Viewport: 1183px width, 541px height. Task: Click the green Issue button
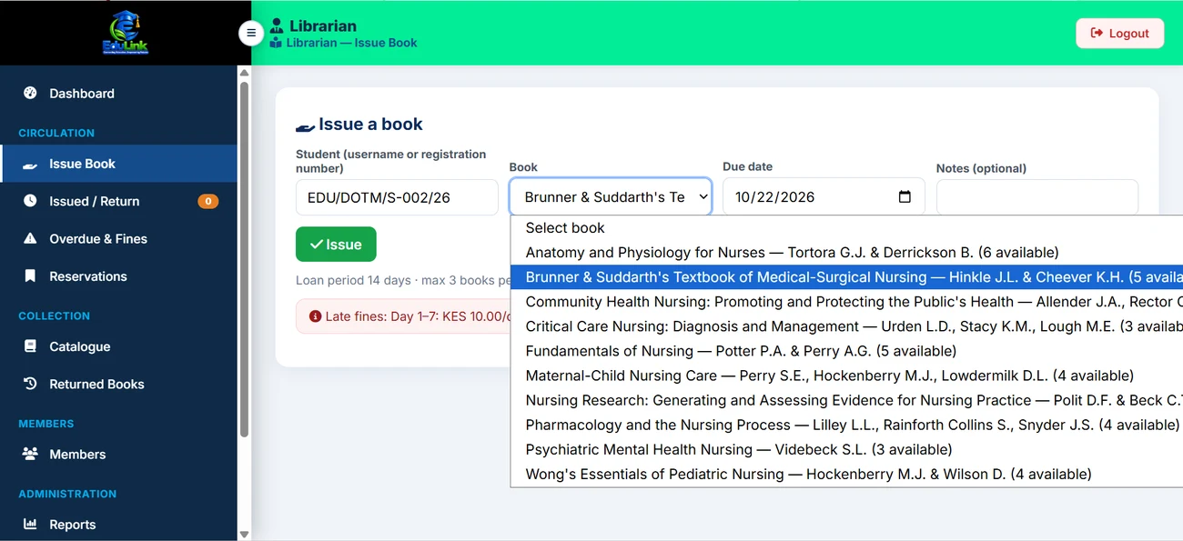tap(336, 244)
